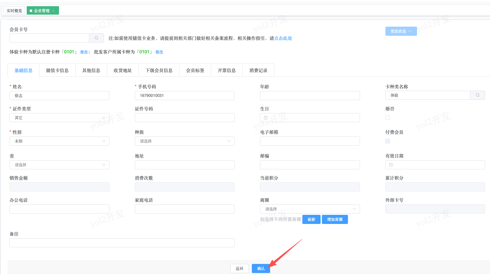
Task: Focus the 办公电话 input field
Action: coord(59,209)
